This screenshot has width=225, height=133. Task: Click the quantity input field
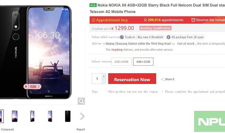97,79
